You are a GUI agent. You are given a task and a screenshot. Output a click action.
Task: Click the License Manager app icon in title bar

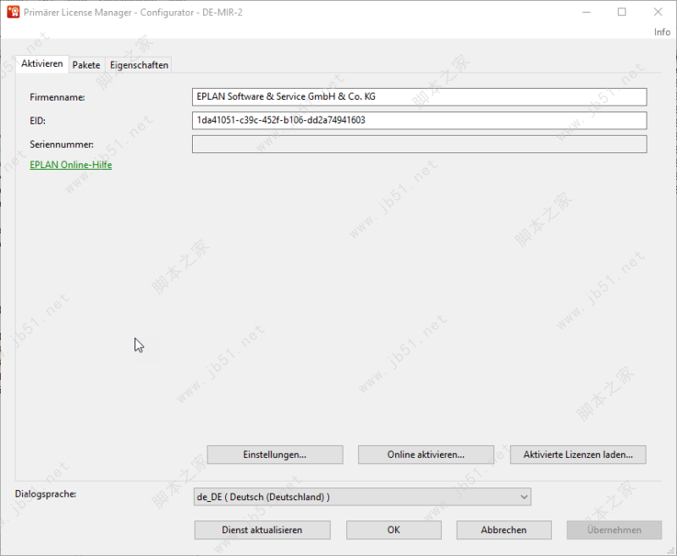pos(13,12)
